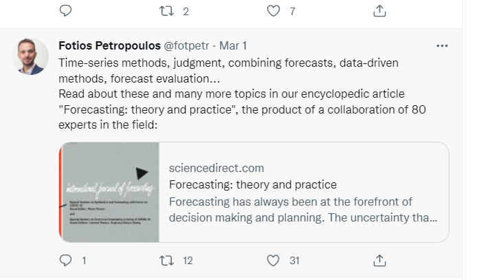Reply to Fotios Petropoulos's tweet
This screenshot has height=280, width=479.
click(x=66, y=261)
